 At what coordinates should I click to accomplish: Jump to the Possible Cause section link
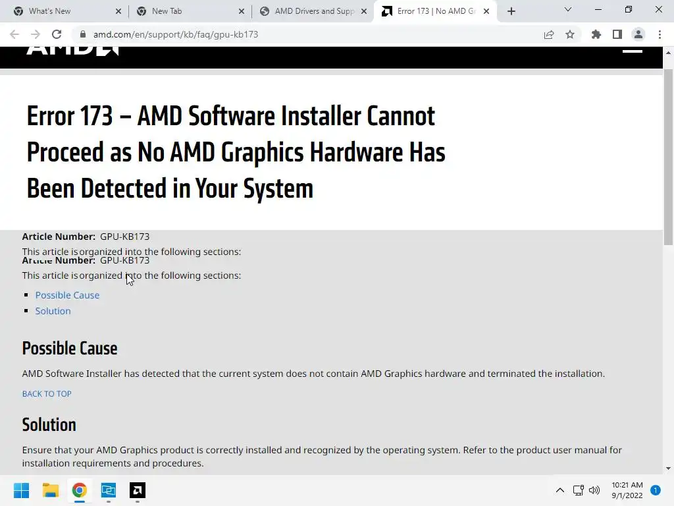coord(68,295)
